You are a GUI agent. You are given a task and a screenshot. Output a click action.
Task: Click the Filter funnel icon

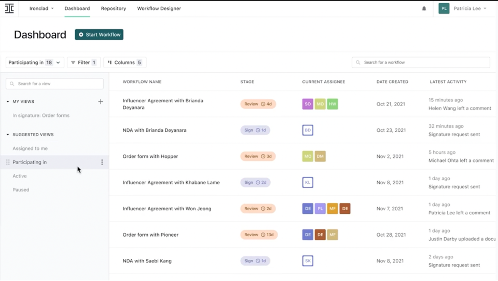click(74, 62)
